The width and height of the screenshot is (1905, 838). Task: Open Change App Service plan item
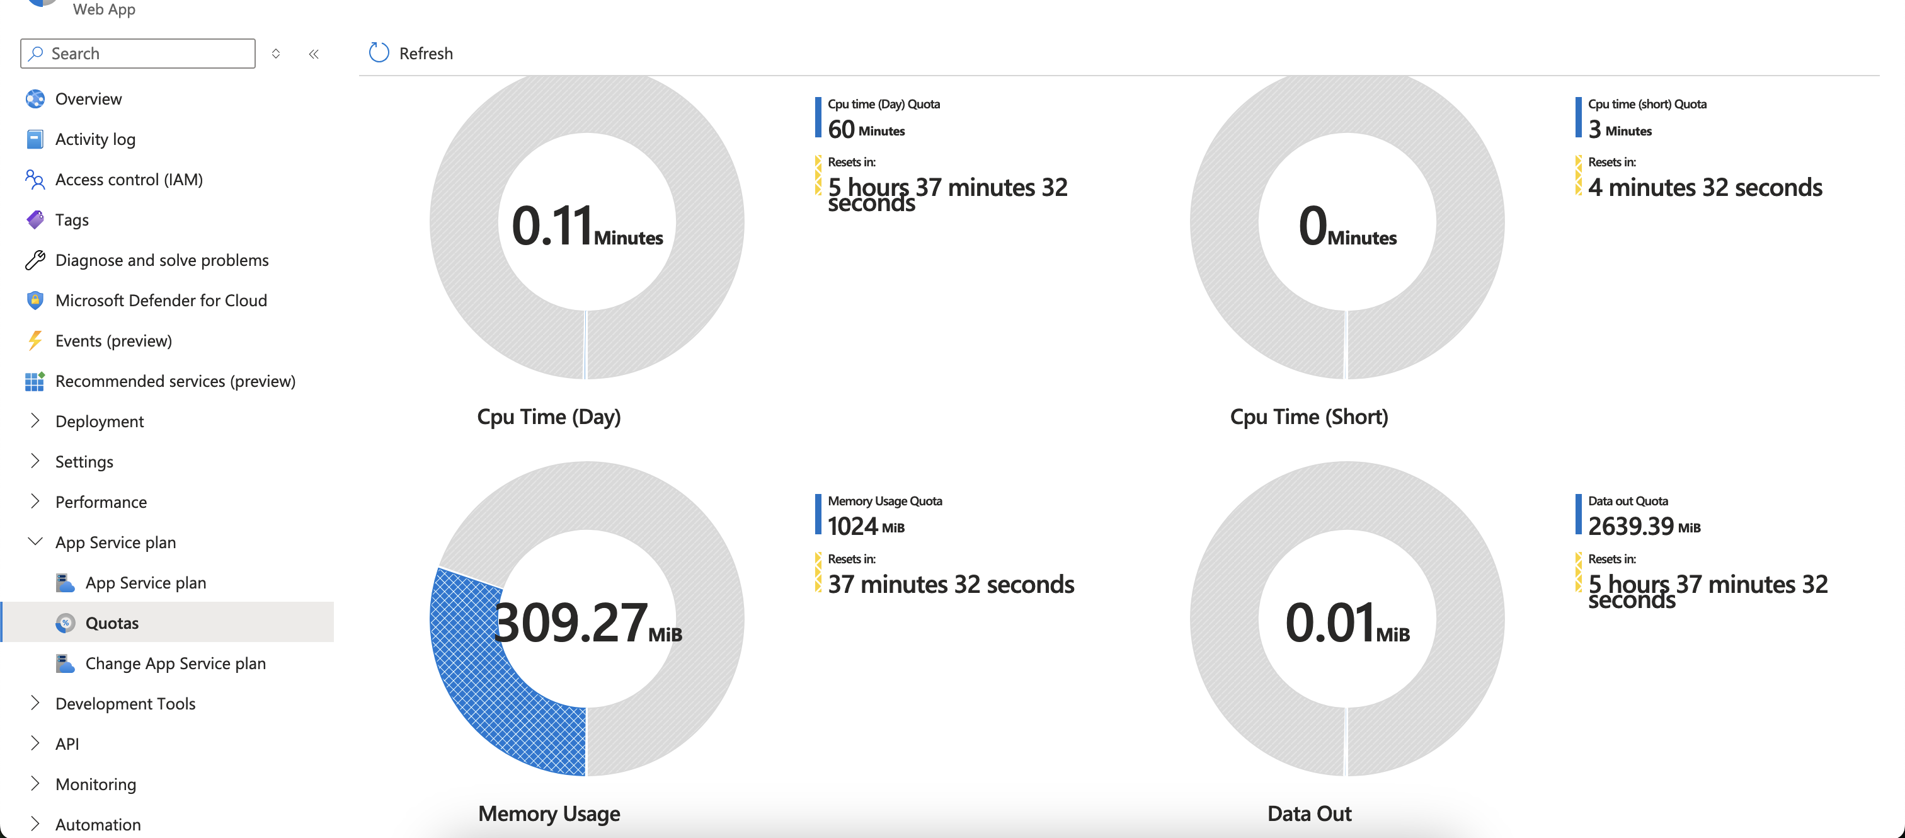tap(175, 663)
